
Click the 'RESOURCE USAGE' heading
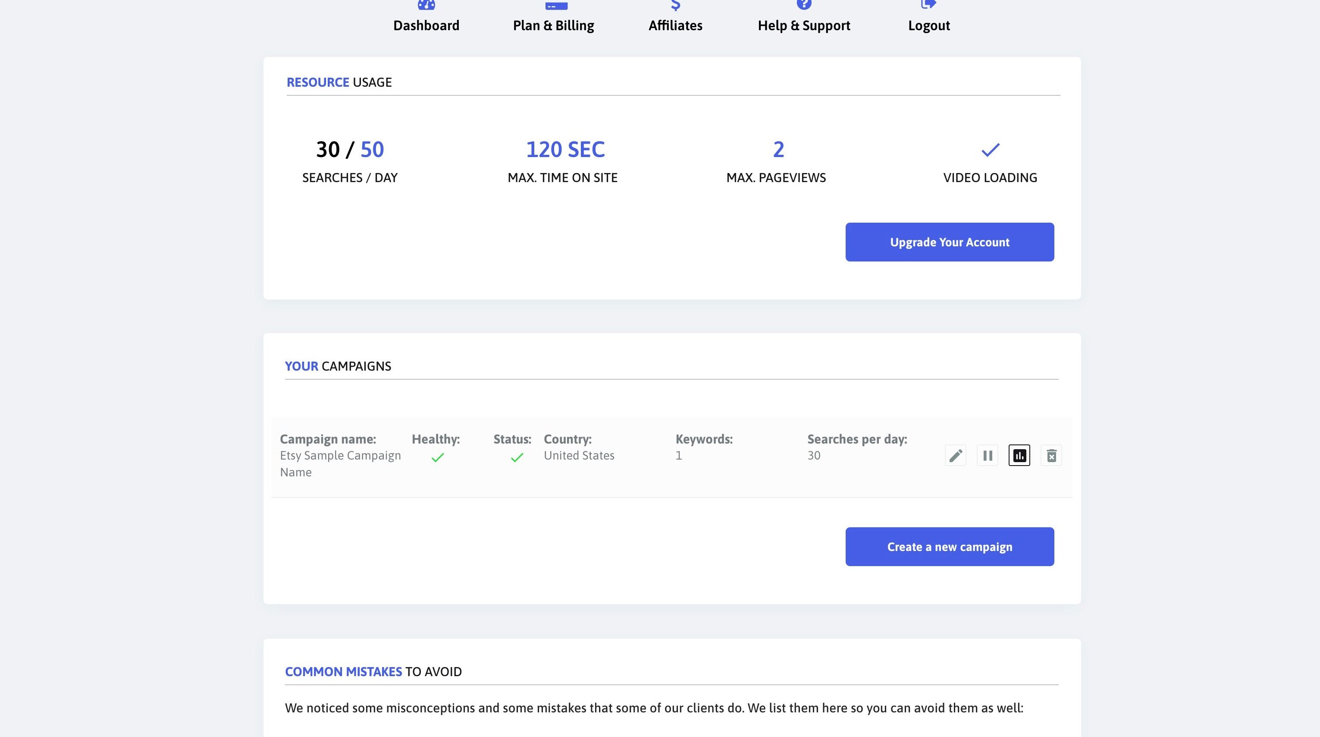pyautogui.click(x=339, y=82)
